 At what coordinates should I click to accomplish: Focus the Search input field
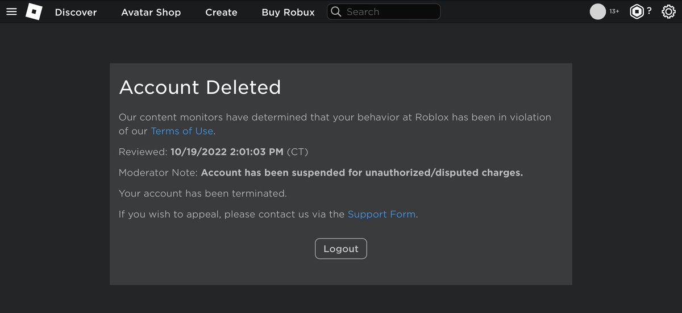coord(384,11)
